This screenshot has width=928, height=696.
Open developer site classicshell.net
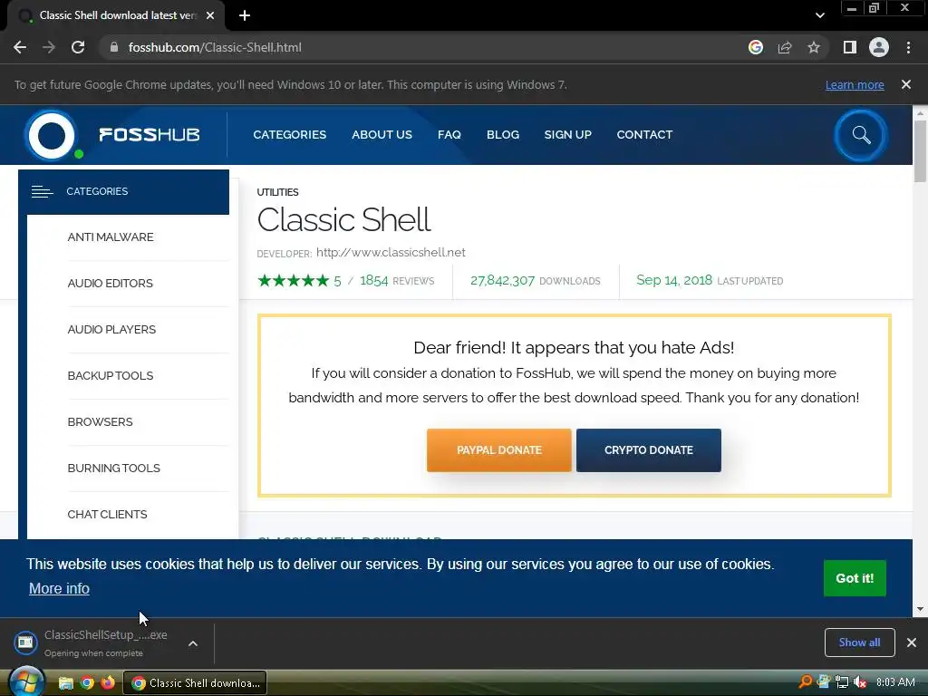pyautogui.click(x=391, y=253)
